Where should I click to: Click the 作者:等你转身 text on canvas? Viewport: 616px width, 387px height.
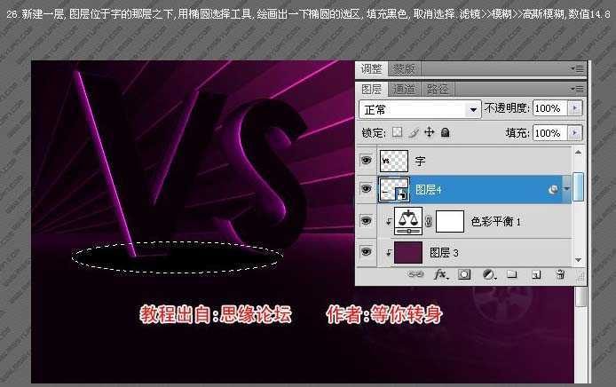tap(384, 314)
